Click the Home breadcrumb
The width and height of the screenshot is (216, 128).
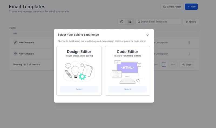point(12,28)
